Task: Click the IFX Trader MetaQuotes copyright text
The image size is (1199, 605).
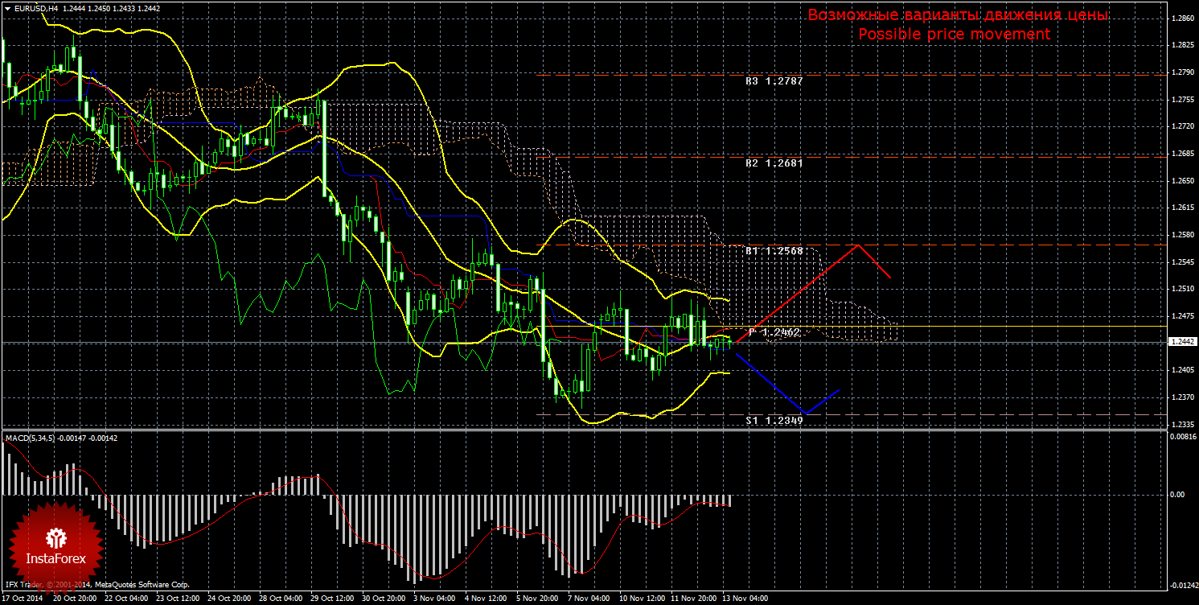Action: click(x=96, y=586)
